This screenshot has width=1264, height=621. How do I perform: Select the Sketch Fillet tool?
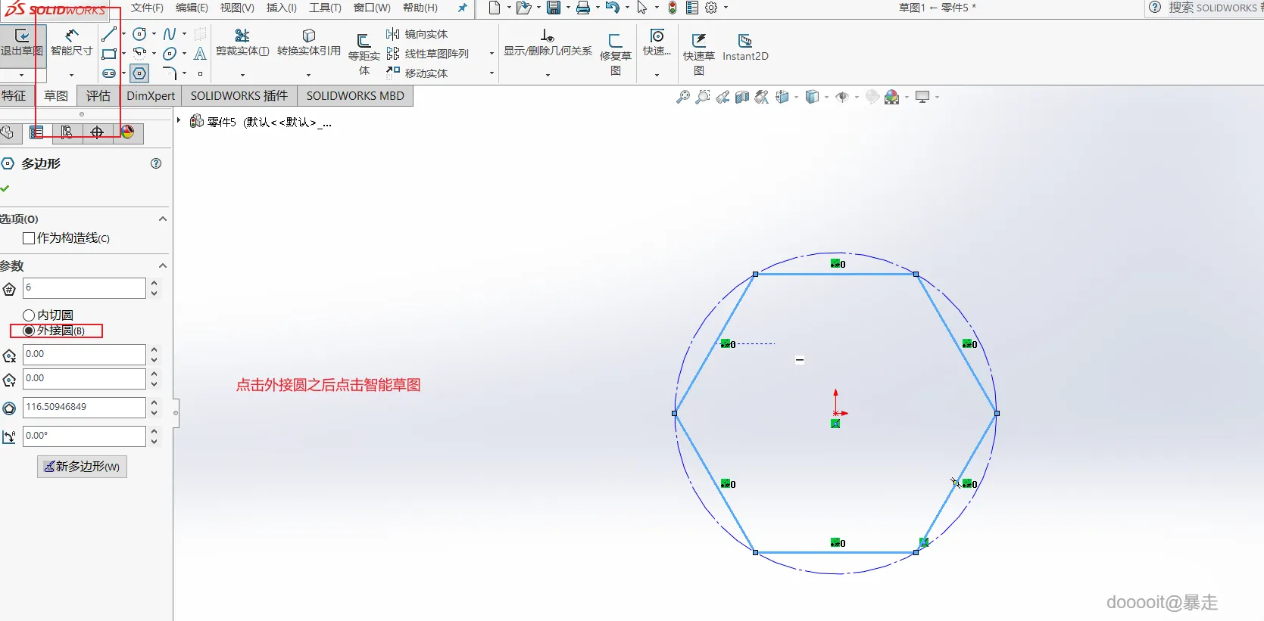(x=170, y=73)
